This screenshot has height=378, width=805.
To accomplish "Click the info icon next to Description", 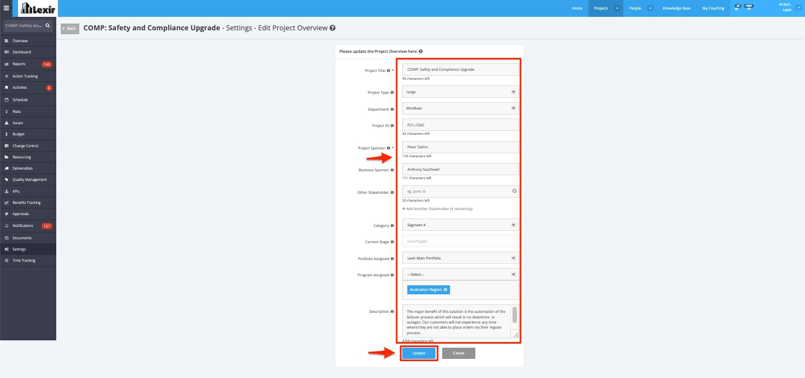I will (x=392, y=312).
